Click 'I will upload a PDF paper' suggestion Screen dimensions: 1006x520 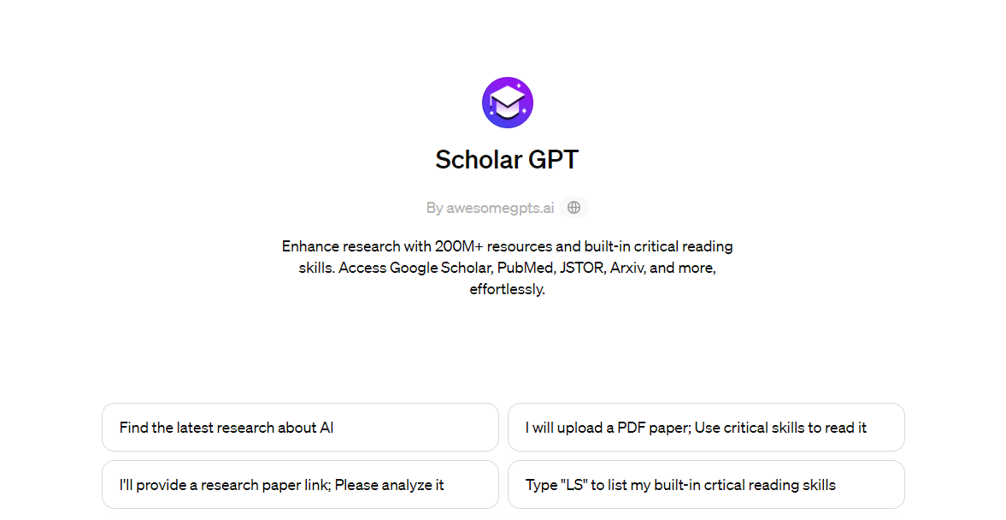(706, 427)
